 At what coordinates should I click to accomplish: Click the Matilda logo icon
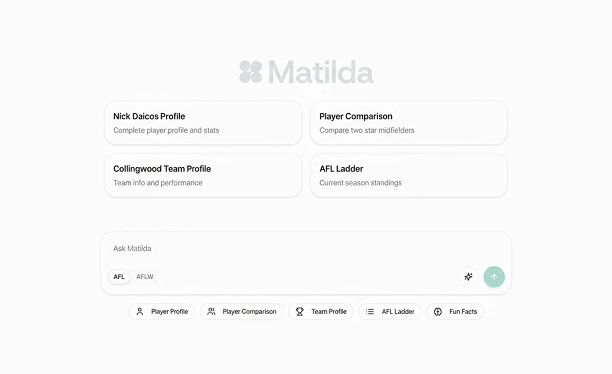(x=251, y=71)
